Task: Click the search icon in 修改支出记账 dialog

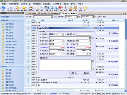Action: 92,37
